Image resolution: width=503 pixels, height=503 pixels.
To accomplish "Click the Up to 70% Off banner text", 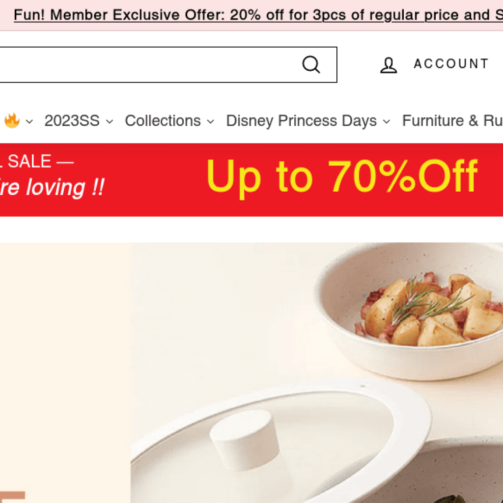I will click(342, 177).
